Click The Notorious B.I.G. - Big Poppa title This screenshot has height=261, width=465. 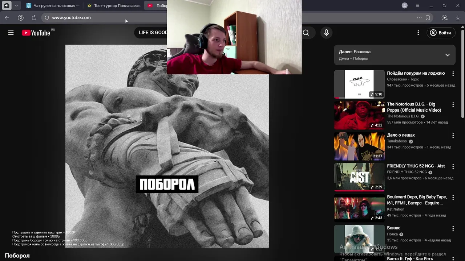click(x=414, y=107)
